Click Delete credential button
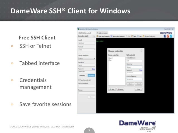 point(120,89)
